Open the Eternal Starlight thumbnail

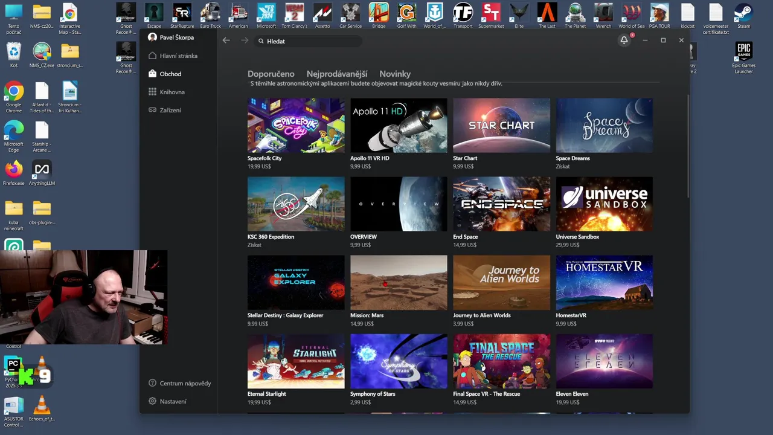296,361
